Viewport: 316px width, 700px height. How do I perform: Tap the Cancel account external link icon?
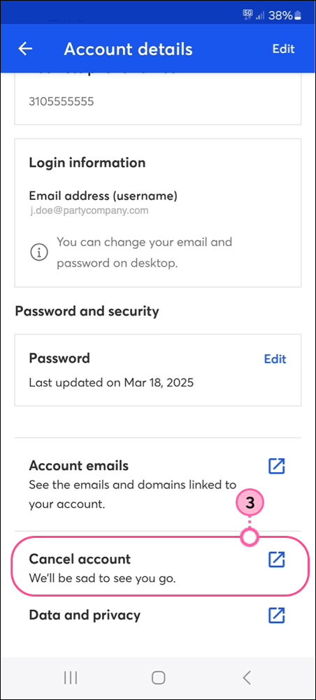point(276,559)
